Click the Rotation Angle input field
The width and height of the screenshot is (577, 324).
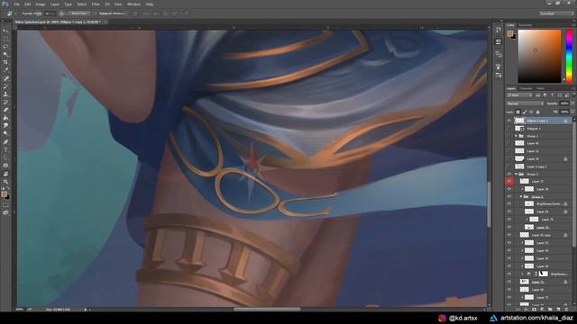pos(50,13)
